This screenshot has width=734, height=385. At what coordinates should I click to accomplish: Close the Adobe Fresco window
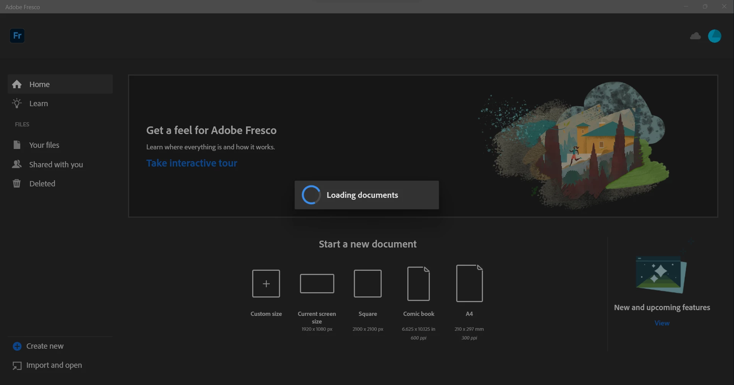pyautogui.click(x=724, y=6)
